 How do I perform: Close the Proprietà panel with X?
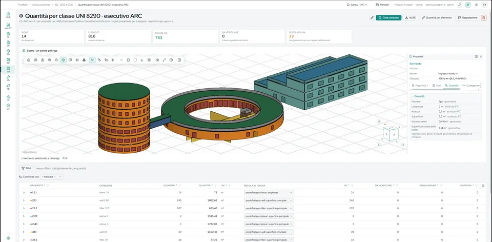click(481, 56)
